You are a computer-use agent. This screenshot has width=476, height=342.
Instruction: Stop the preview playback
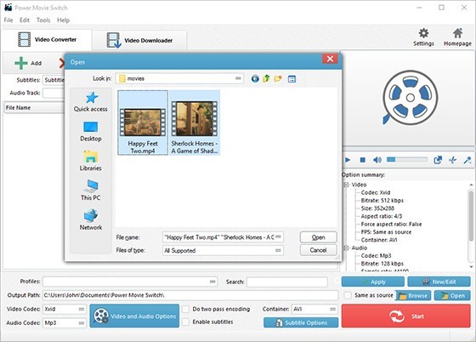[362, 160]
